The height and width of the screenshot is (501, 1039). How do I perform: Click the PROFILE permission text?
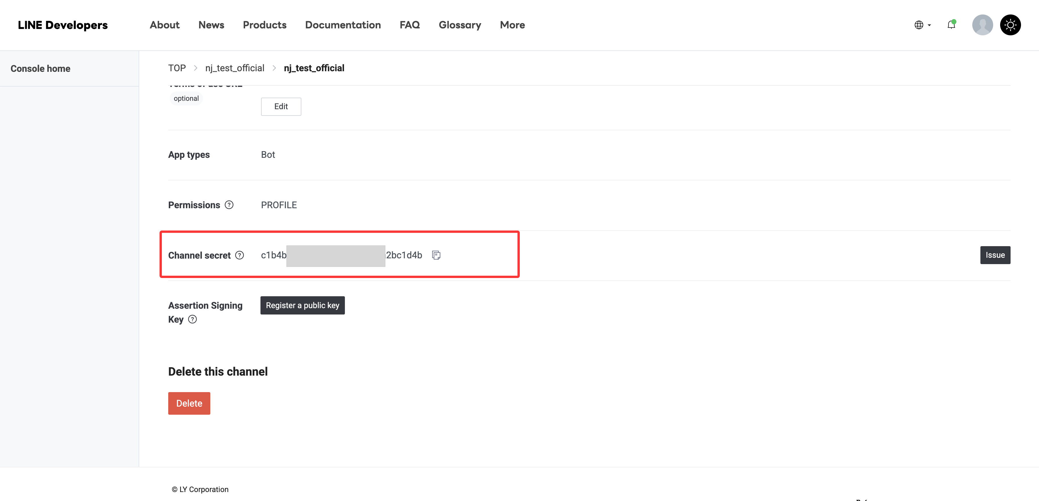point(279,205)
